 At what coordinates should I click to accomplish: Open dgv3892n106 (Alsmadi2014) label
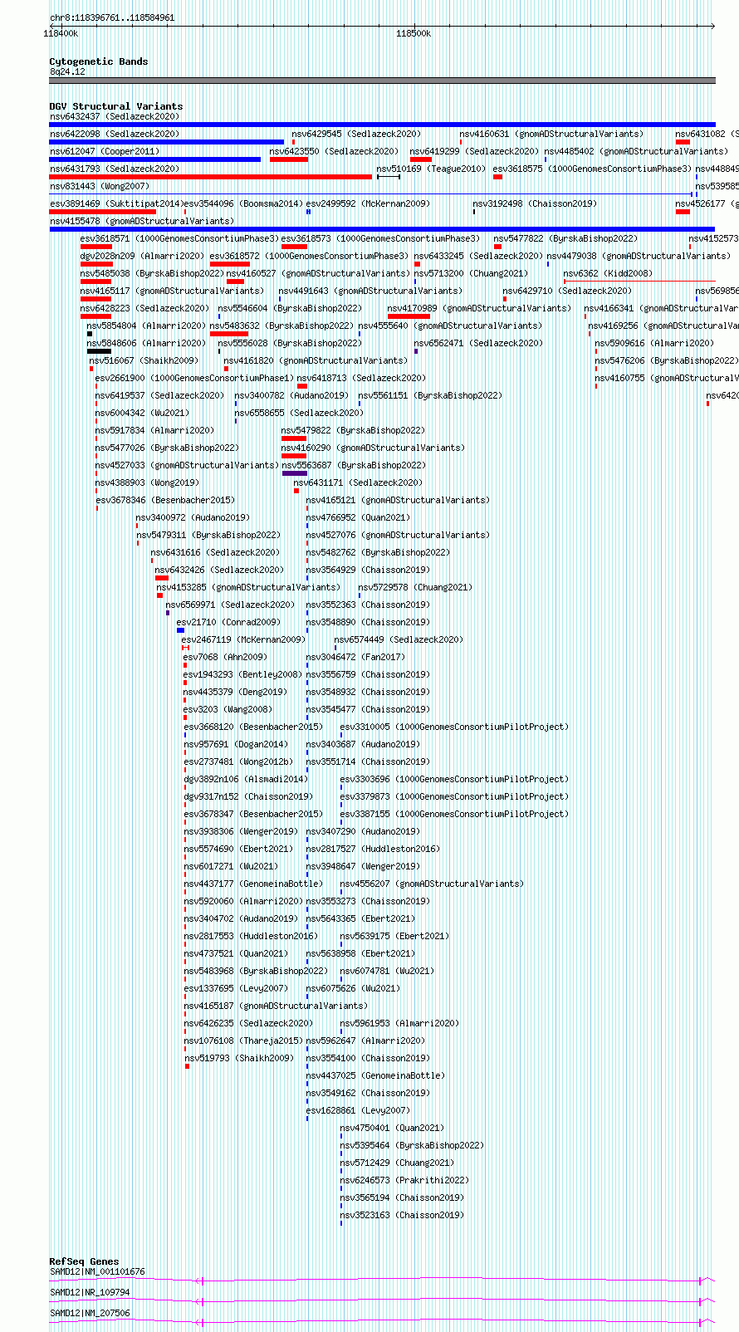(246, 780)
